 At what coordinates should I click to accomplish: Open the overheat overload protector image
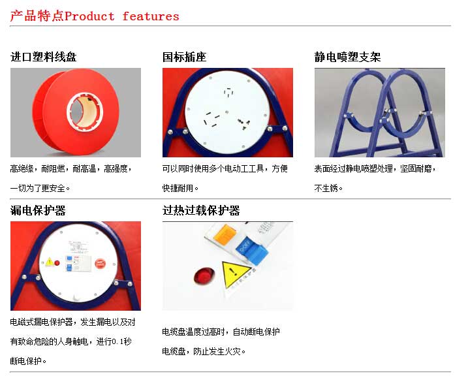click(228, 266)
